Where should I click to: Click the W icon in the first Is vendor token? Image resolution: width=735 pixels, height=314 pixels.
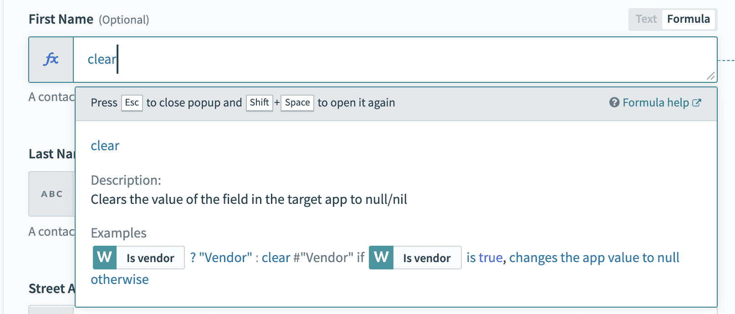[x=104, y=258]
